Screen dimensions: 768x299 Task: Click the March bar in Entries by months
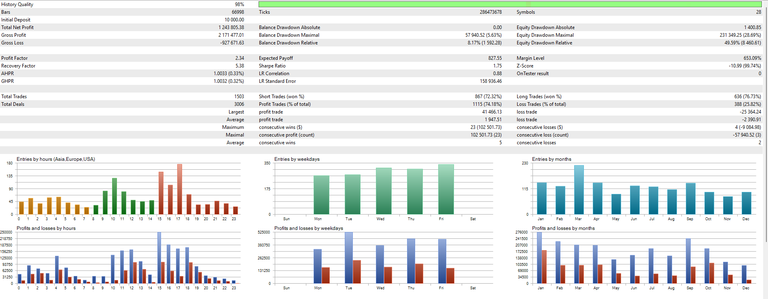coord(579,190)
